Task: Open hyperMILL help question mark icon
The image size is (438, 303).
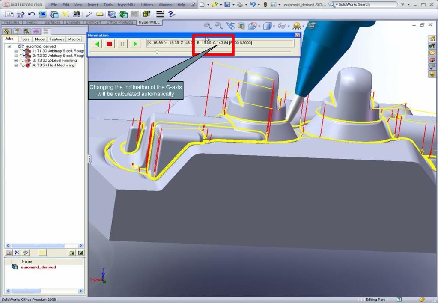Action: [172, 14]
